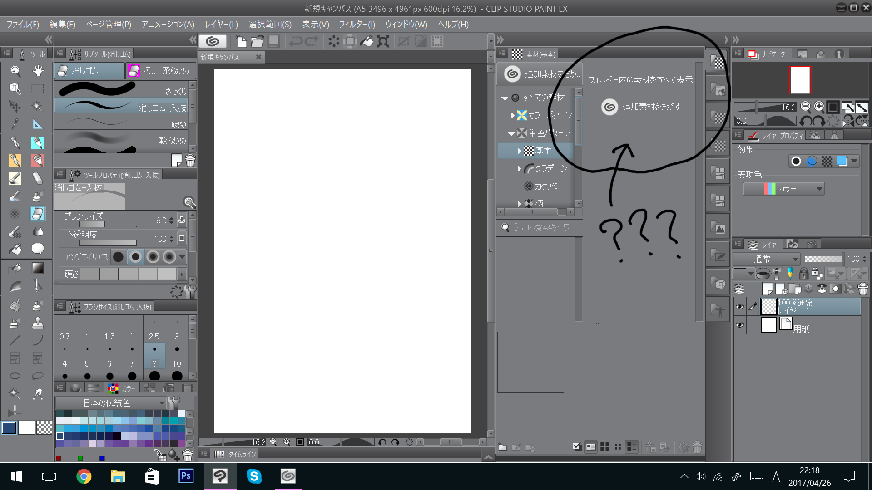Expand the カラーパターン material folder

(x=513, y=115)
